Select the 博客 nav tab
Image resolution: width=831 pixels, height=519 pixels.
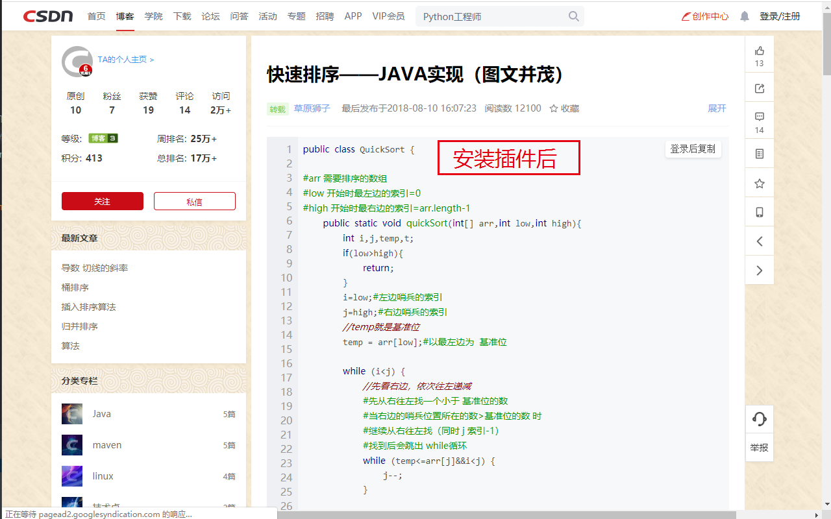point(125,16)
